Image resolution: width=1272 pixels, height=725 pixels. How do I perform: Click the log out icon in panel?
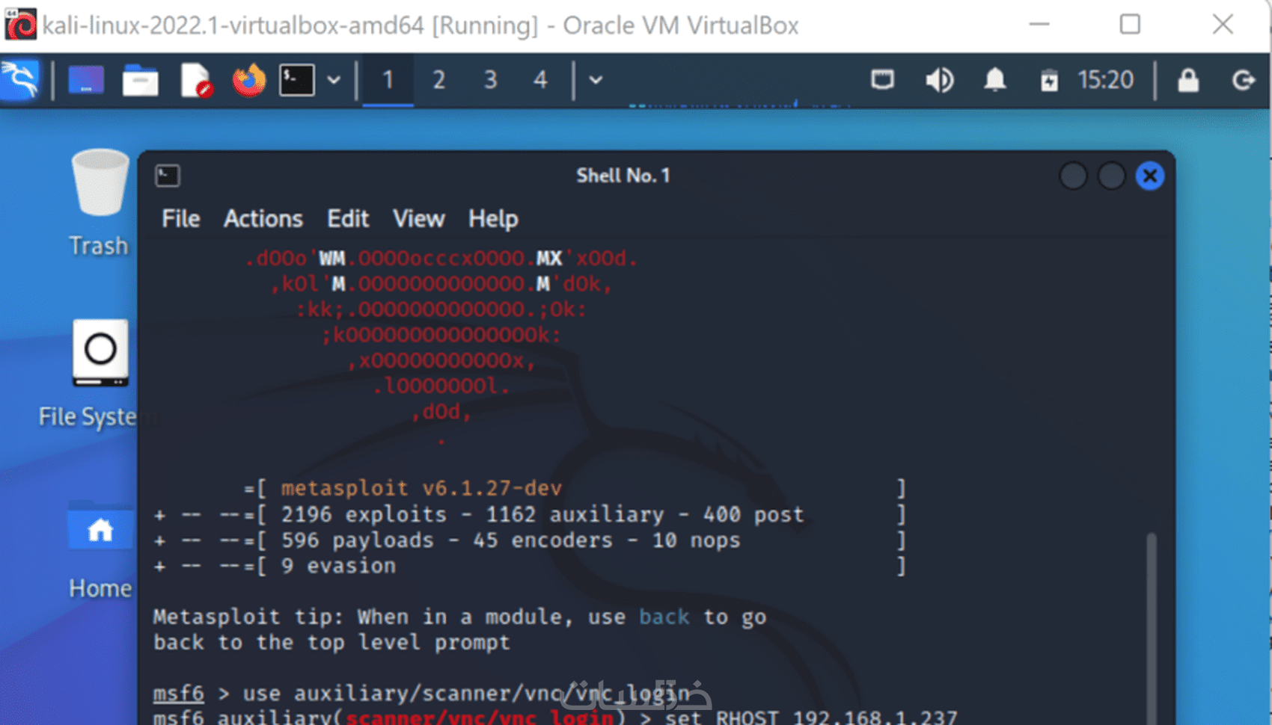tap(1243, 80)
